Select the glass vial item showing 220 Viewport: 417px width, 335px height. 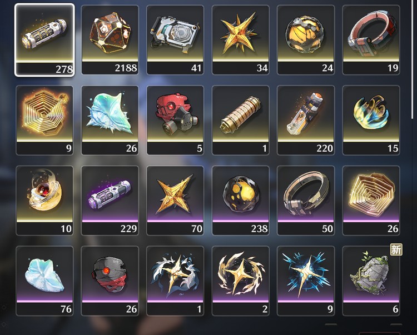[x=306, y=120]
